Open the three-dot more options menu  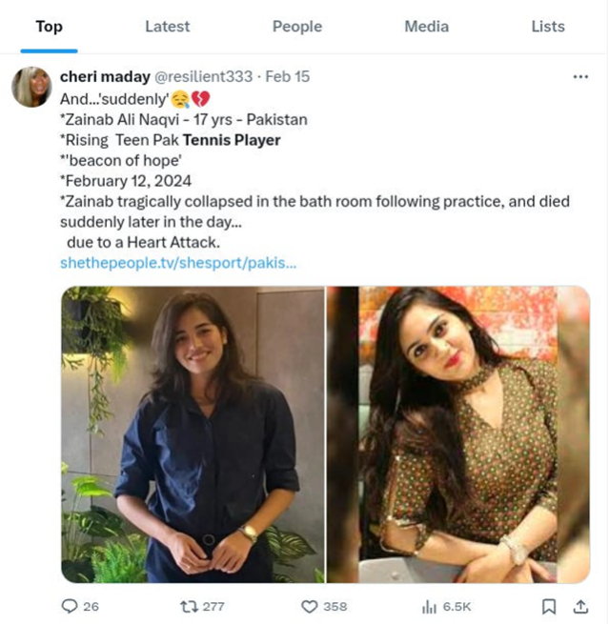[579, 77]
